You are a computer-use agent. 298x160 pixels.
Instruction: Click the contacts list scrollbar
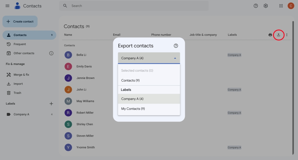[x=293, y=88]
